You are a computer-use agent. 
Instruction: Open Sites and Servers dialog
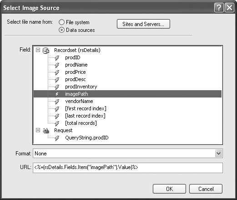tap(143, 24)
